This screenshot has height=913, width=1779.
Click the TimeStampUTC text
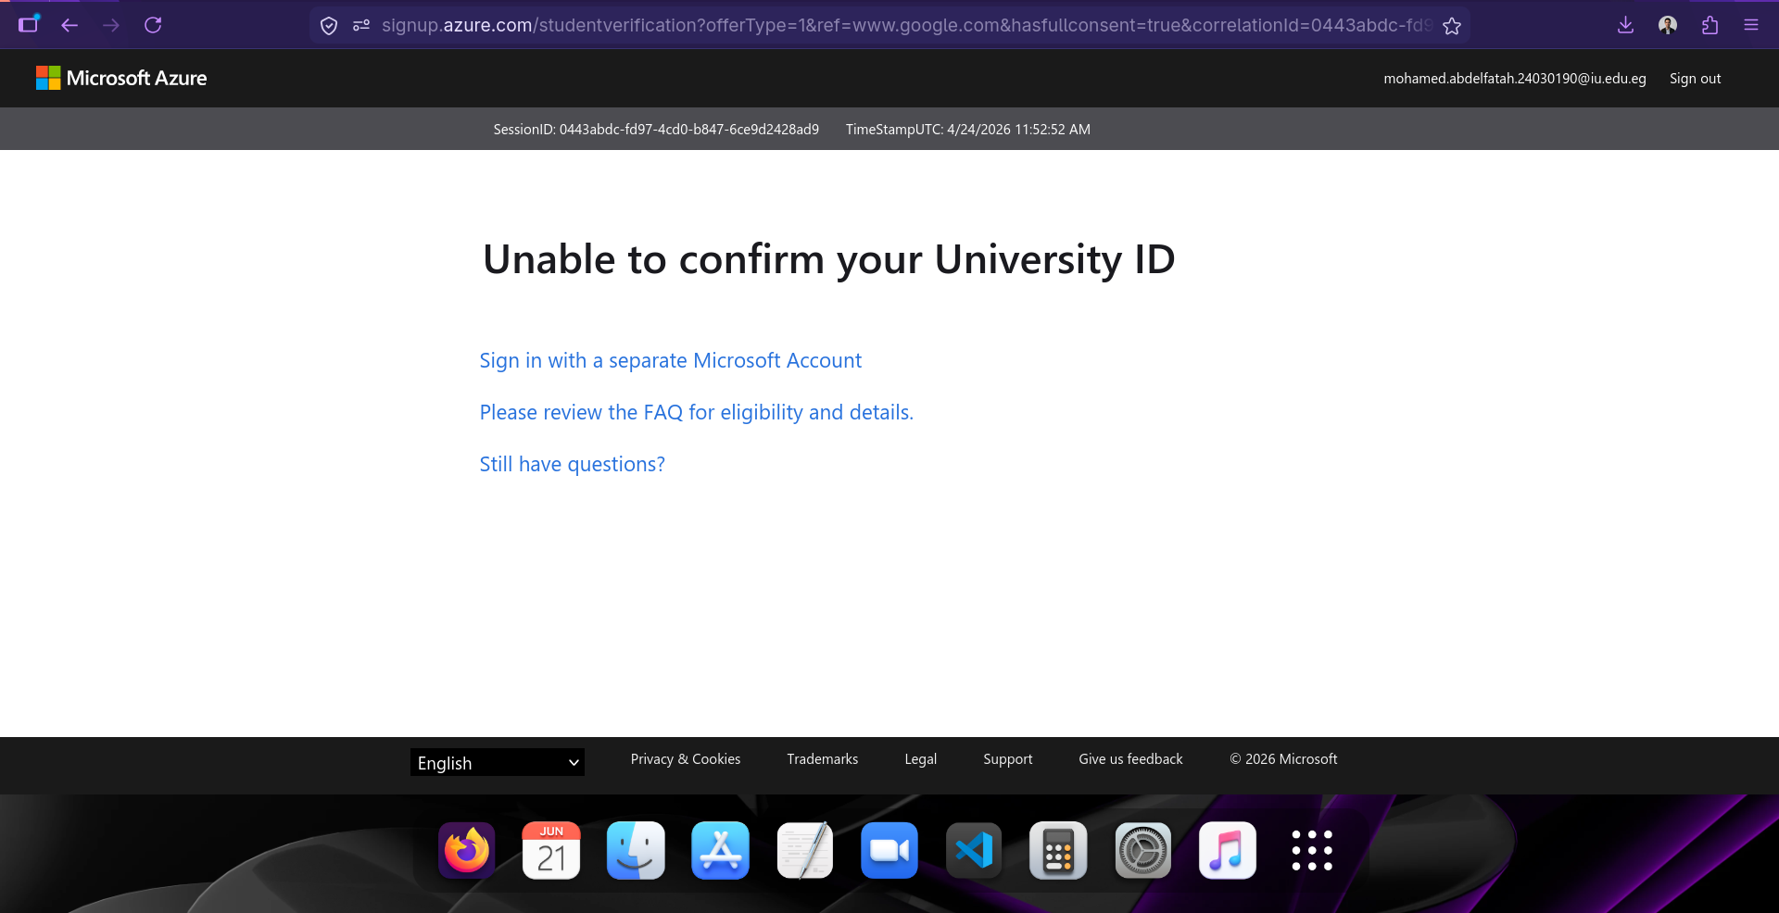coord(968,130)
